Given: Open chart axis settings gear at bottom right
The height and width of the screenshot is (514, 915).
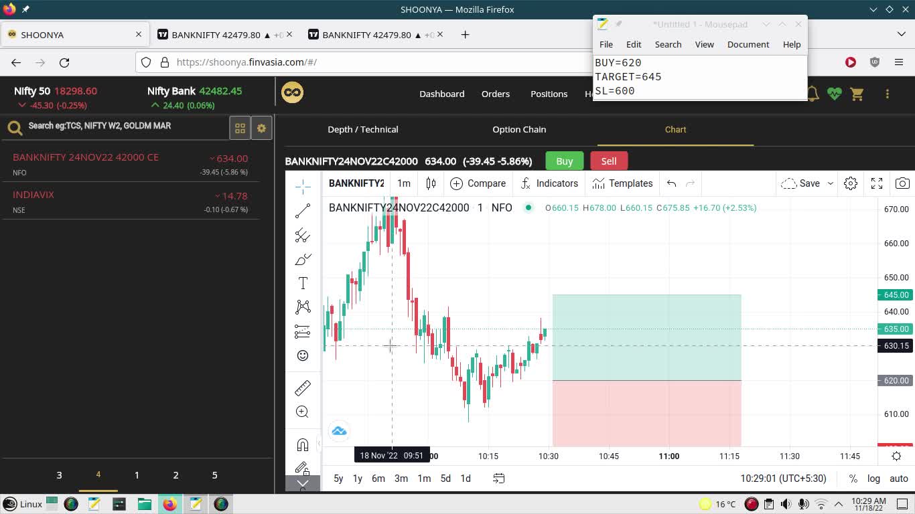Looking at the screenshot, I should (896, 456).
